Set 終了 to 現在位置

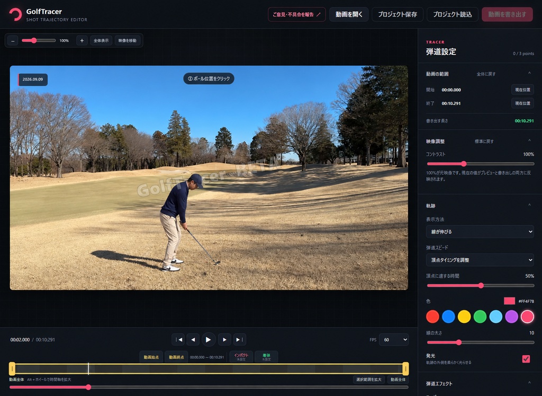(522, 103)
